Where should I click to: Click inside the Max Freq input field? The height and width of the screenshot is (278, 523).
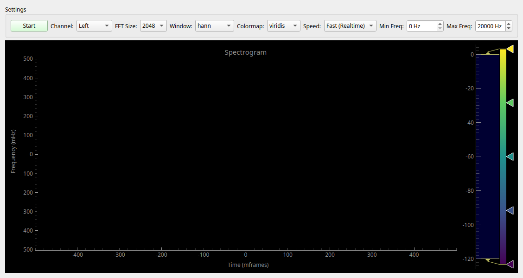point(491,25)
